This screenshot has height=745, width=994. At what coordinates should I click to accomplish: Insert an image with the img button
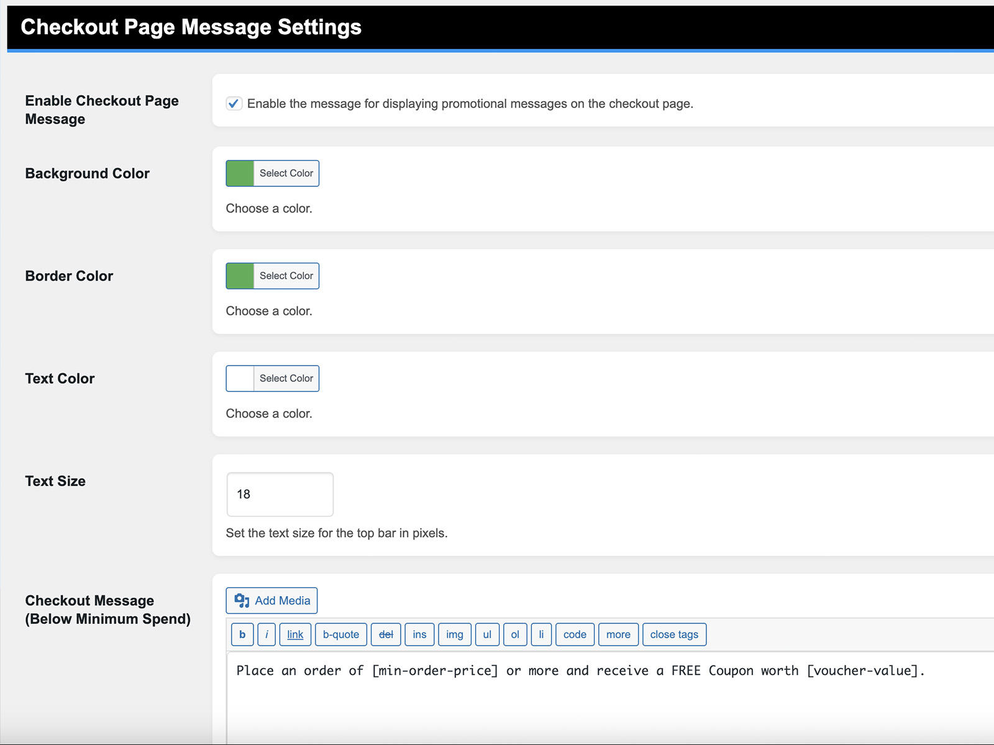point(454,634)
